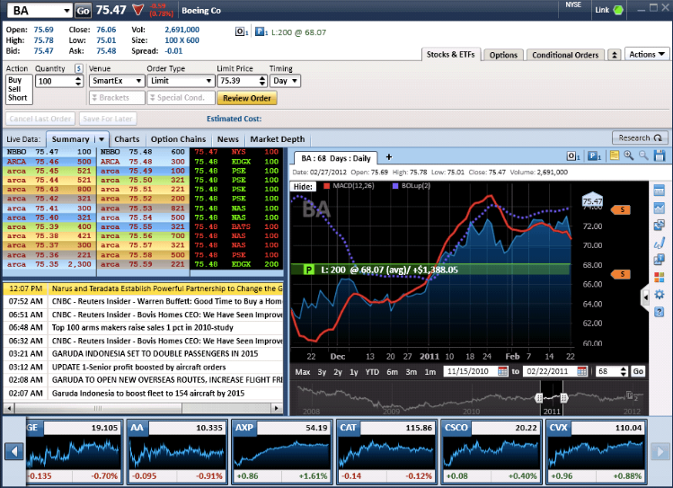Click the green Link indicator
673x488 pixels.
[x=618, y=10]
